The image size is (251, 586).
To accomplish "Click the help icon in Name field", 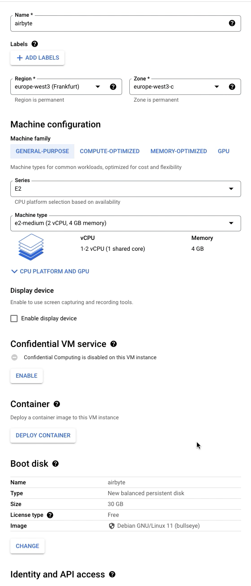I will pos(232,23).
